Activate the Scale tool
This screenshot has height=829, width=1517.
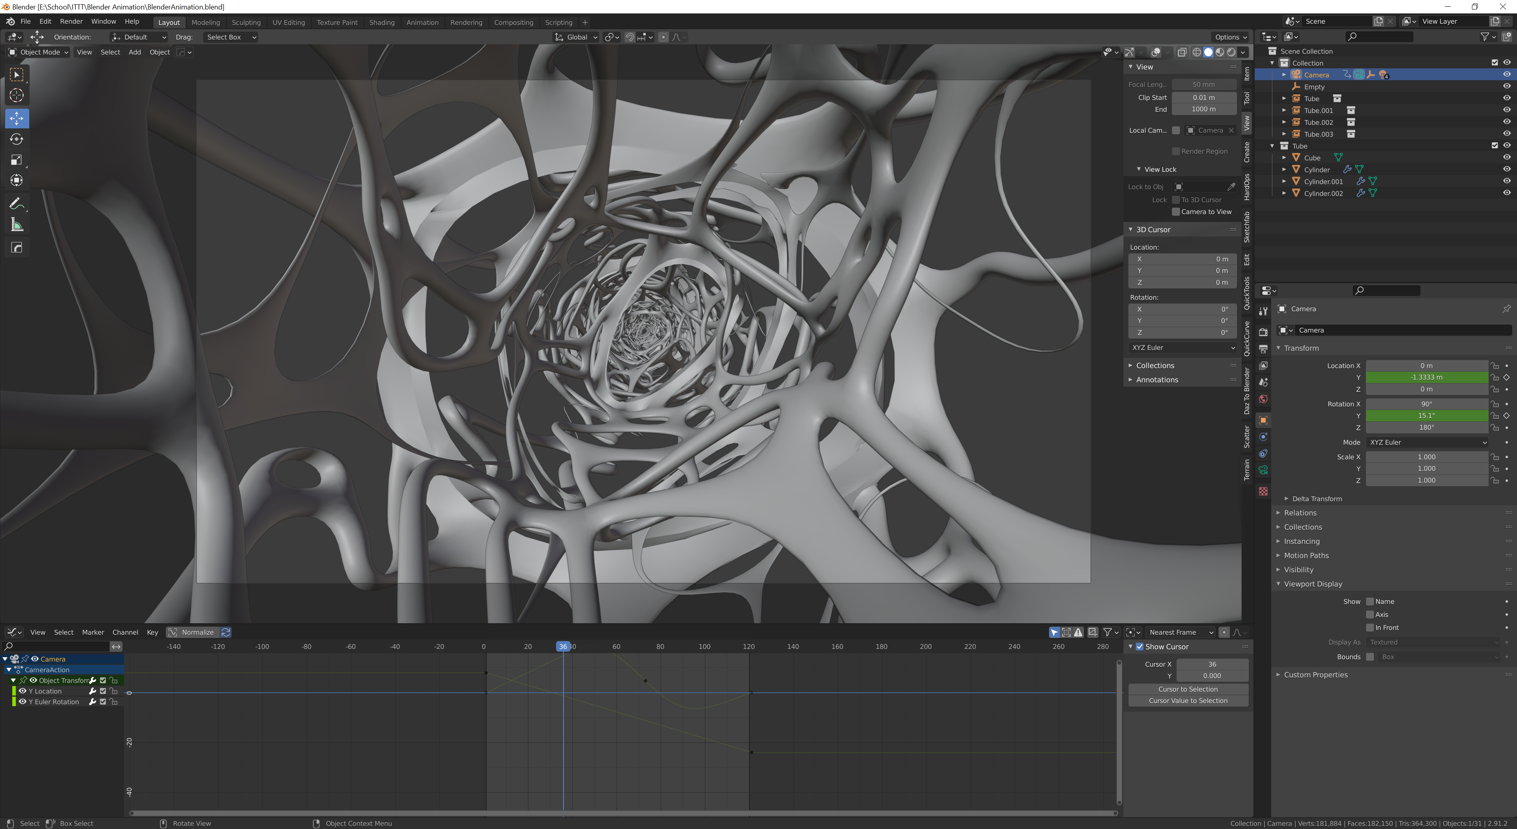click(17, 160)
